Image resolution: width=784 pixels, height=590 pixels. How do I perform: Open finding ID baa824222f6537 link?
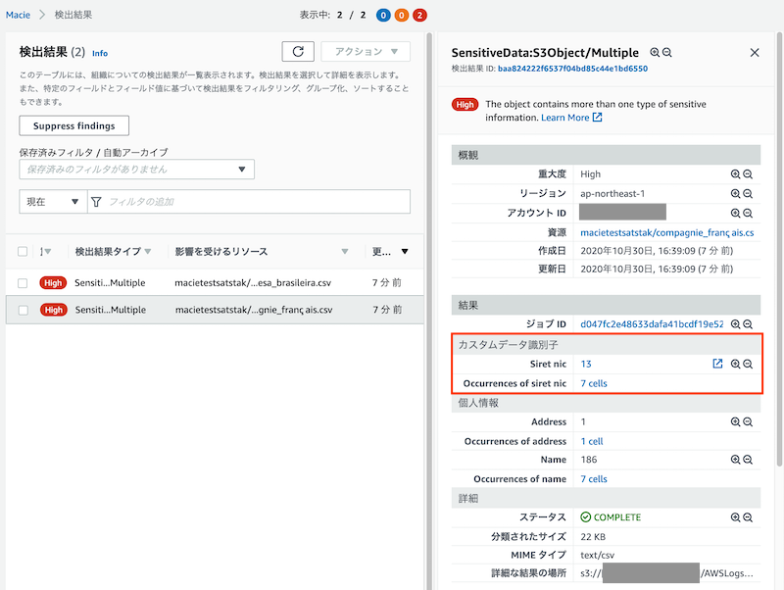pos(572,69)
